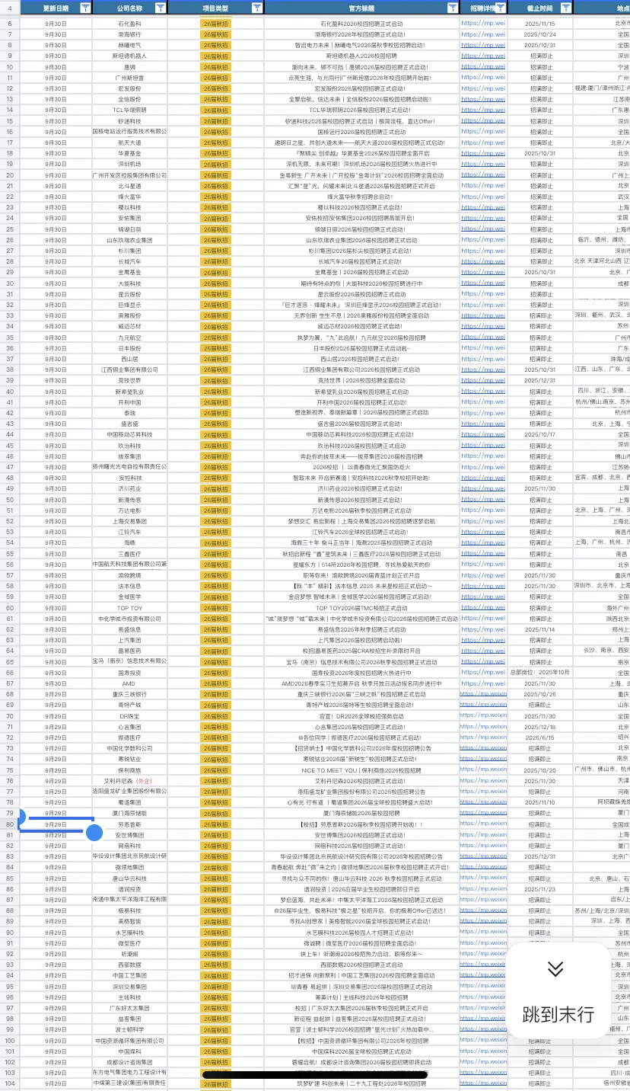Open the mp.weixin link in 渤海银行 row
The width and height of the screenshot is (630, 1091).
(483, 34)
